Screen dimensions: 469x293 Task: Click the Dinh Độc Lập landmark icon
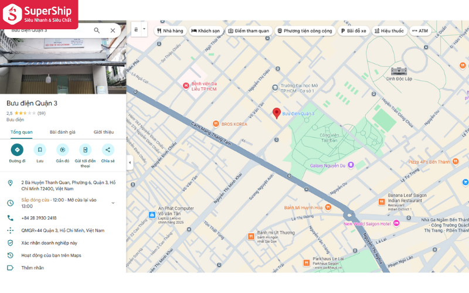pos(399,71)
